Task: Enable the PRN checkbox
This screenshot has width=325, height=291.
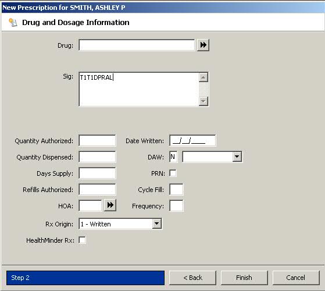Action: (173, 173)
